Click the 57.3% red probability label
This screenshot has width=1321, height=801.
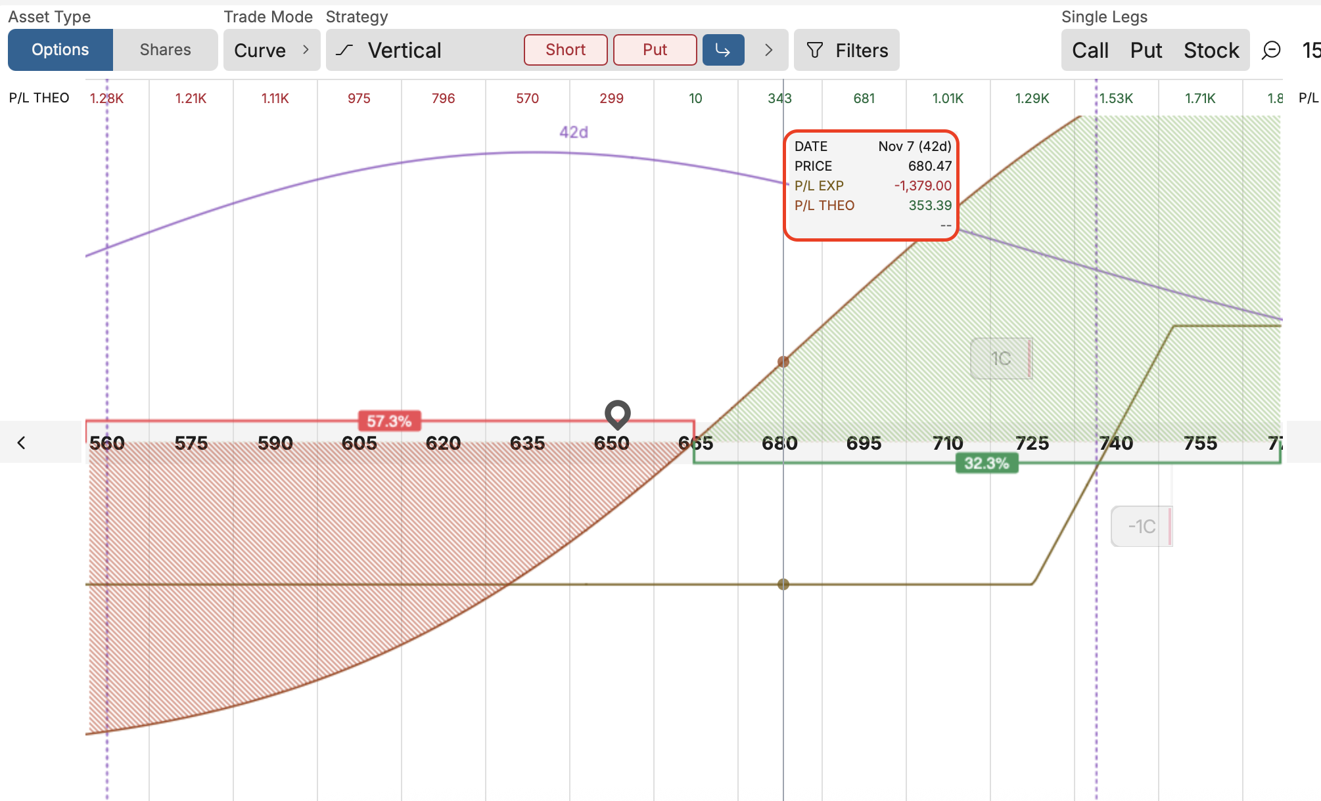click(389, 421)
